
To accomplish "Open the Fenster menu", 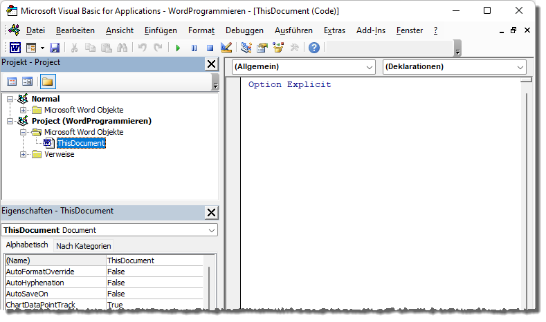I will click(x=410, y=30).
